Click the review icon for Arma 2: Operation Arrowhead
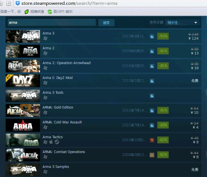The height and width of the screenshot is (177, 207). (152, 66)
